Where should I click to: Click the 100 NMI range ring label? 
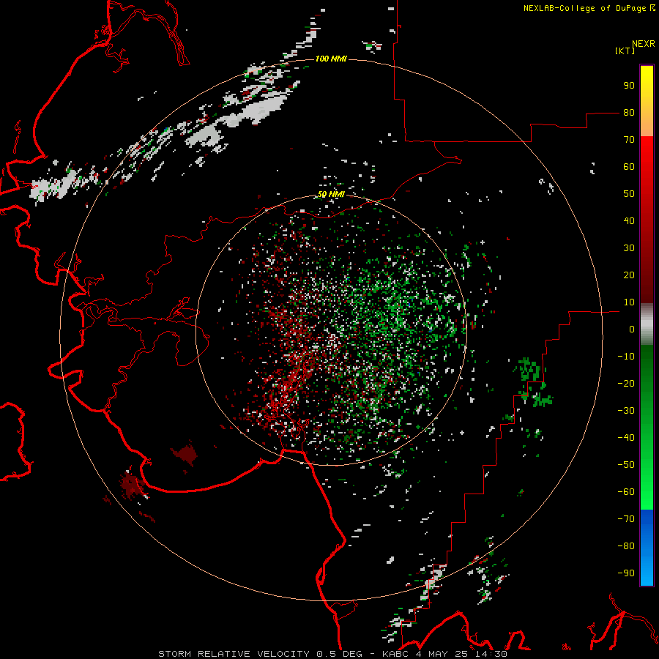click(331, 59)
